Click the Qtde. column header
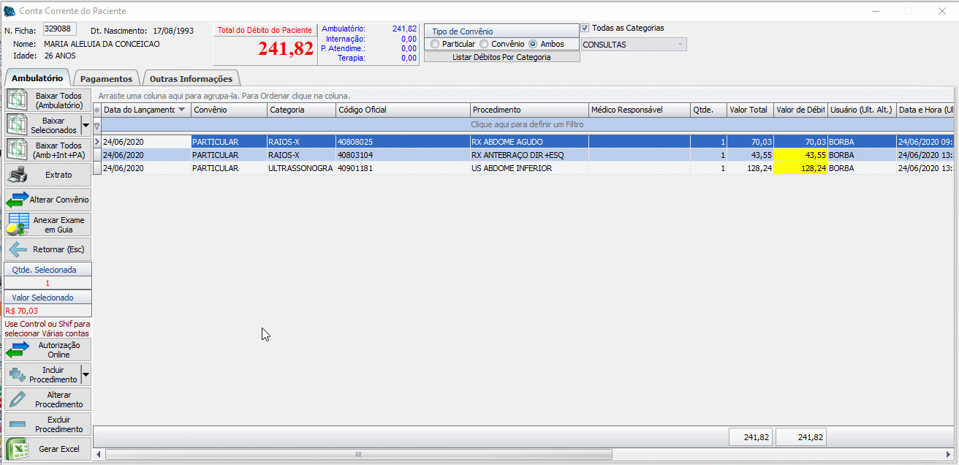Viewport: 959px width, 465px height. pos(709,110)
